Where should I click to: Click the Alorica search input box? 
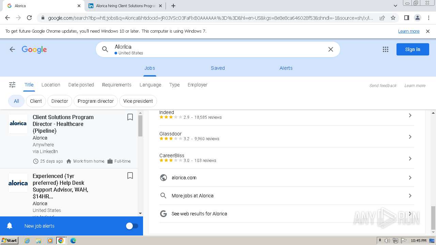[218, 49]
